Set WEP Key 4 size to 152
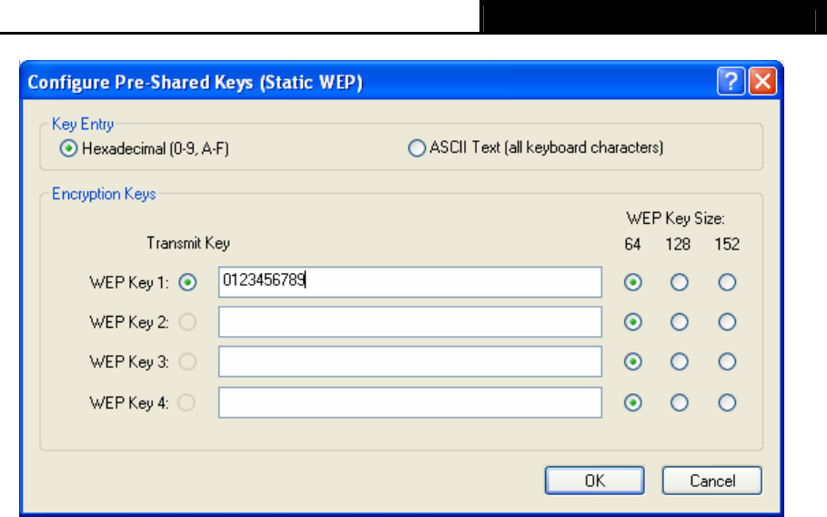 (x=727, y=402)
